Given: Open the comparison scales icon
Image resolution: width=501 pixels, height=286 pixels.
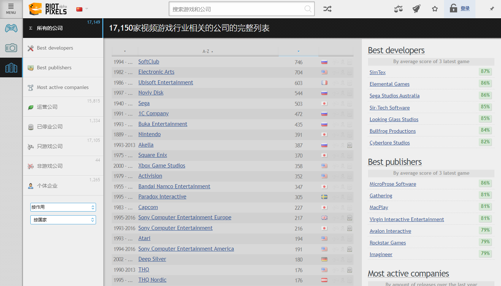Looking at the screenshot, I should click(398, 9).
